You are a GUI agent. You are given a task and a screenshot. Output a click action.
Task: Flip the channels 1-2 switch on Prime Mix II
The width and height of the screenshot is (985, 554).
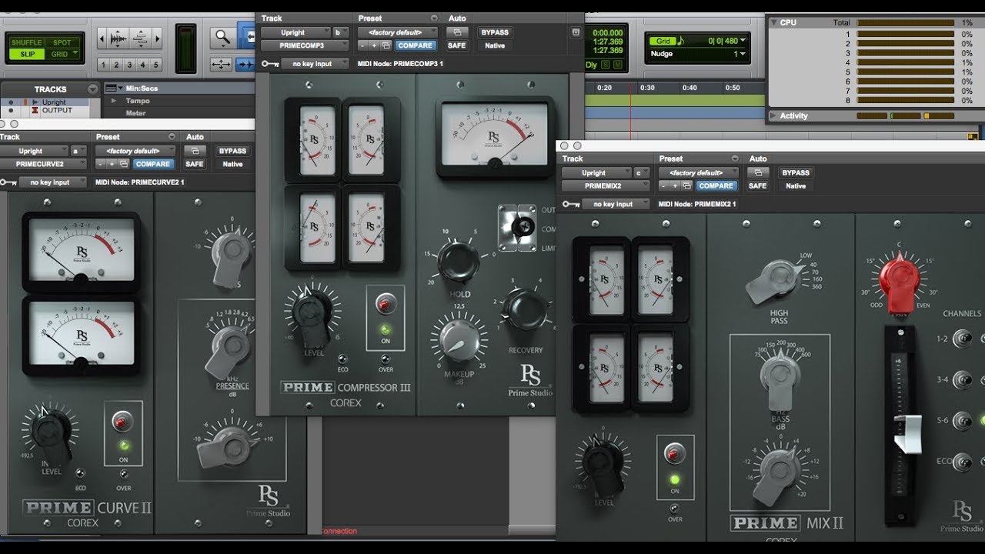tap(961, 339)
